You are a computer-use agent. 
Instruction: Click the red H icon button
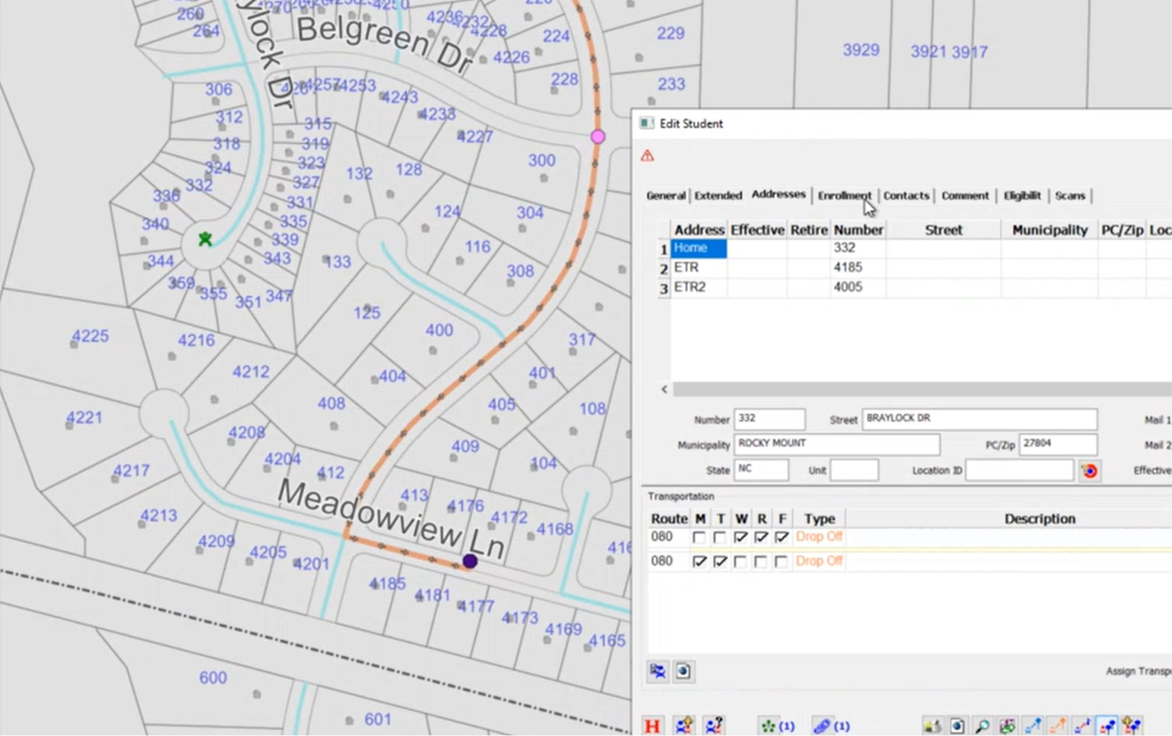pos(652,725)
